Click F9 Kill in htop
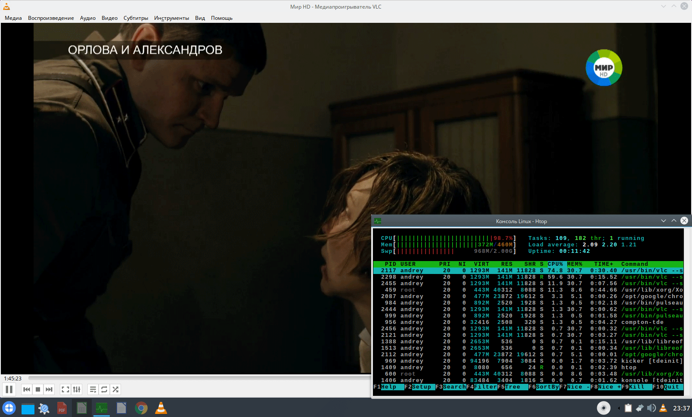Screen dimensions: 692x417 coord(637,387)
